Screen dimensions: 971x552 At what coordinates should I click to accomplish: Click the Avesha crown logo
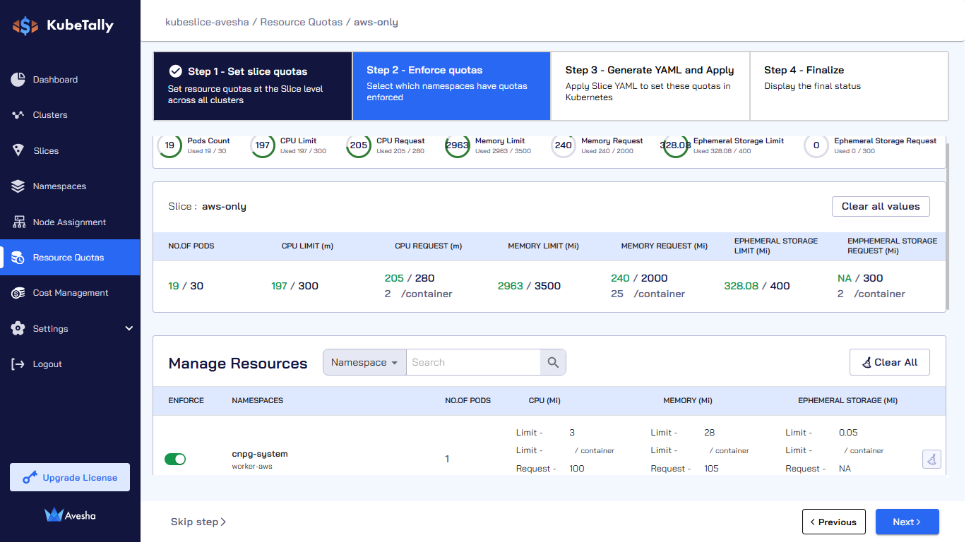pos(54,515)
